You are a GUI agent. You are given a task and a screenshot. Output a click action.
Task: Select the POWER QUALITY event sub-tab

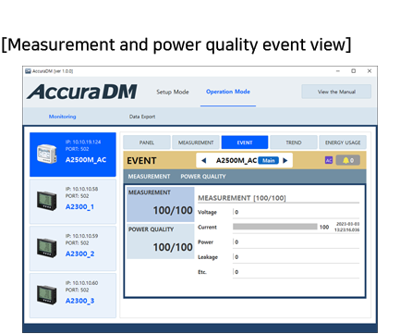coord(203,177)
